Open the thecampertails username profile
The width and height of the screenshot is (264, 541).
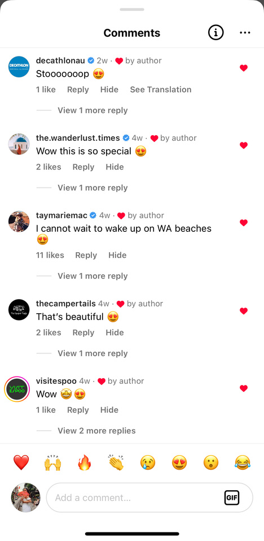[x=66, y=304]
